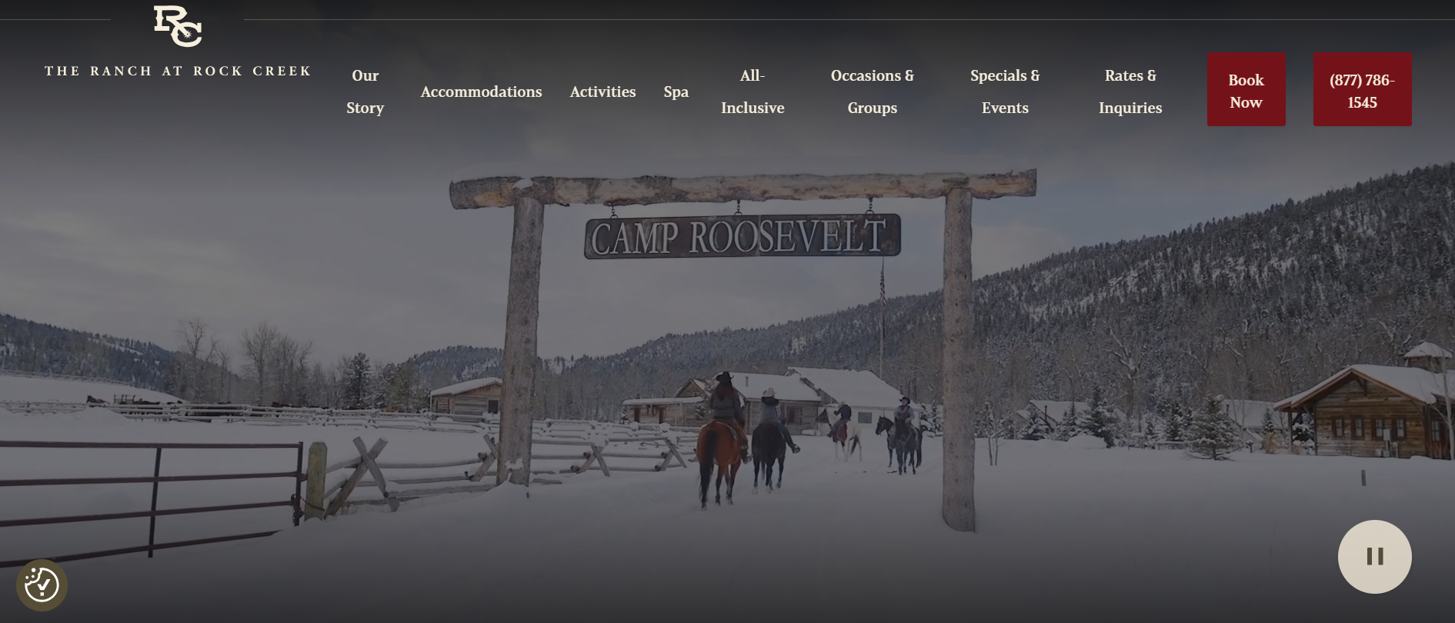Open Occasions & Groups menu
The image size is (1455, 623).
click(872, 92)
